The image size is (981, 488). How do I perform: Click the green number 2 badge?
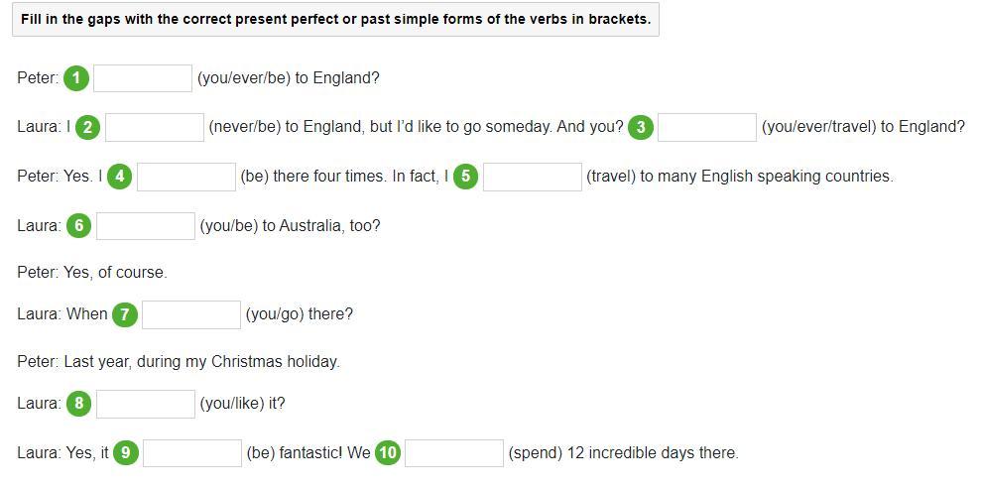tap(88, 127)
